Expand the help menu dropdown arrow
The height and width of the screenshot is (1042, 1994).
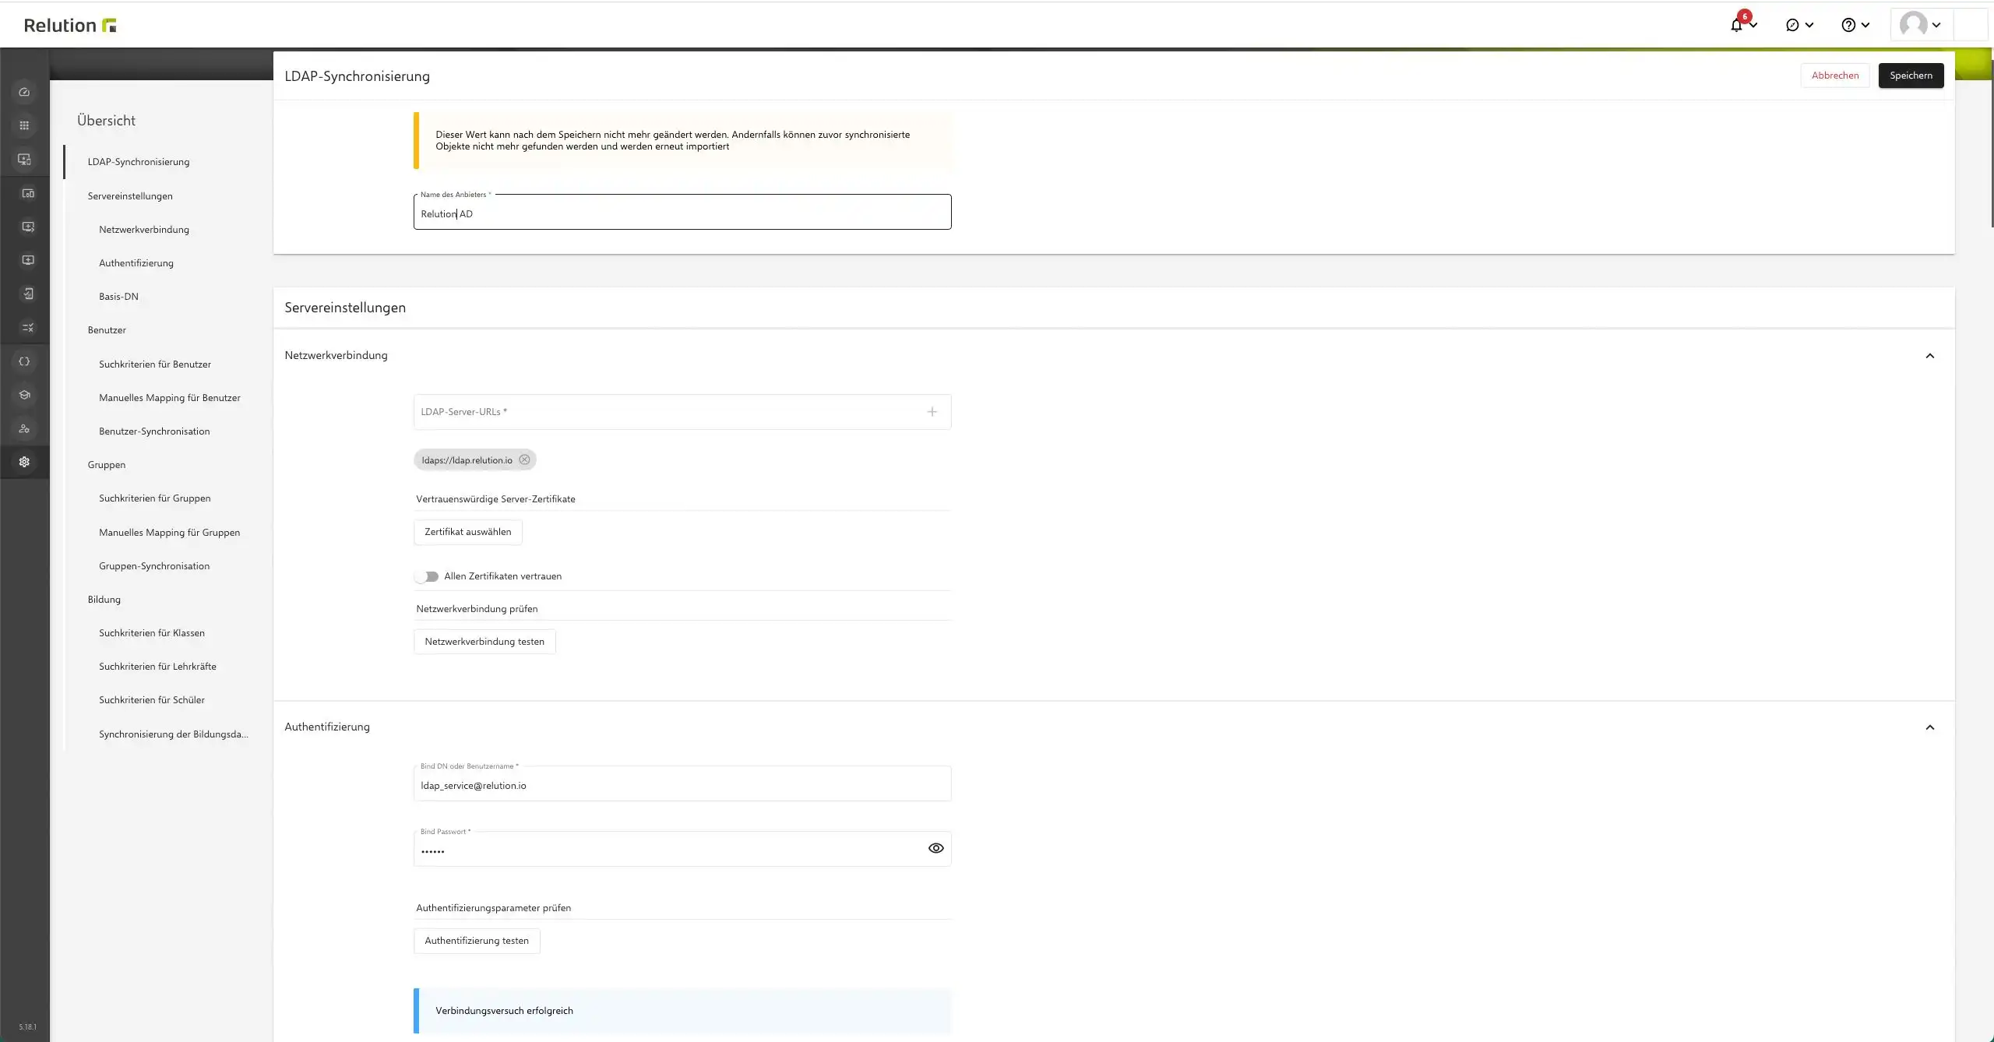1865,25
